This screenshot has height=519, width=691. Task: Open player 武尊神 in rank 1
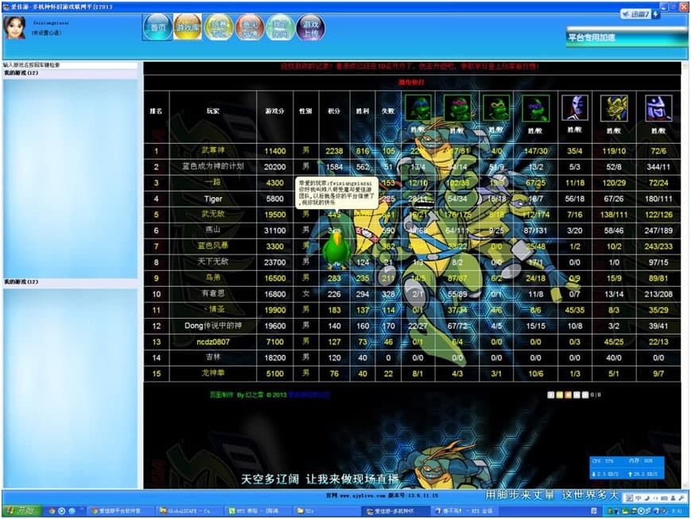click(x=212, y=150)
